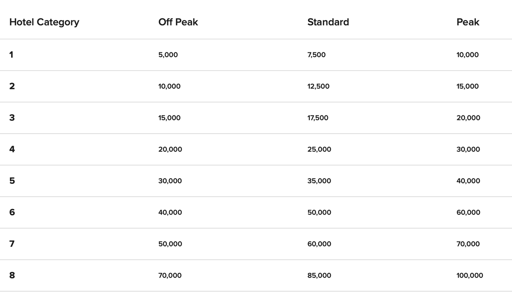Click the 10,000 Peak value for category 1
The image size is (512, 292).
point(468,55)
